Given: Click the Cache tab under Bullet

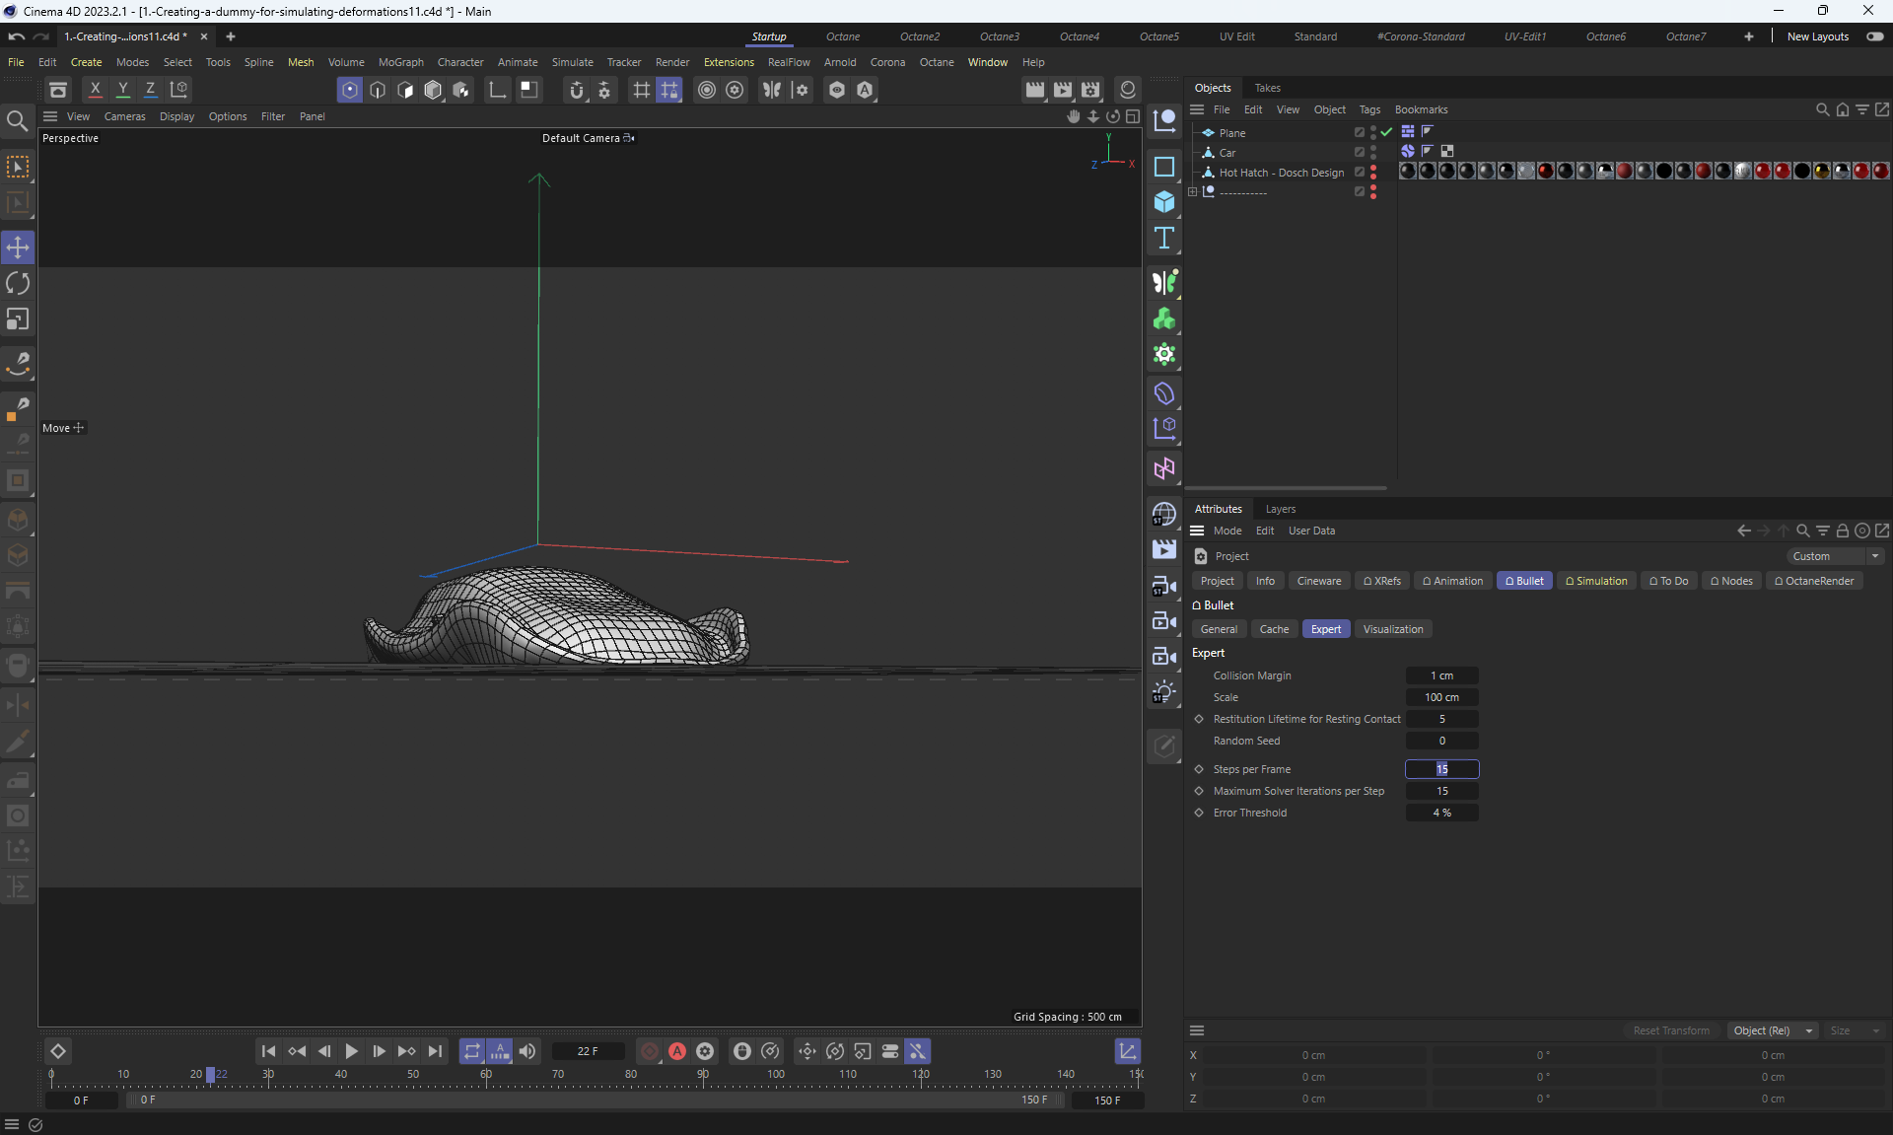Looking at the screenshot, I should click(1274, 629).
